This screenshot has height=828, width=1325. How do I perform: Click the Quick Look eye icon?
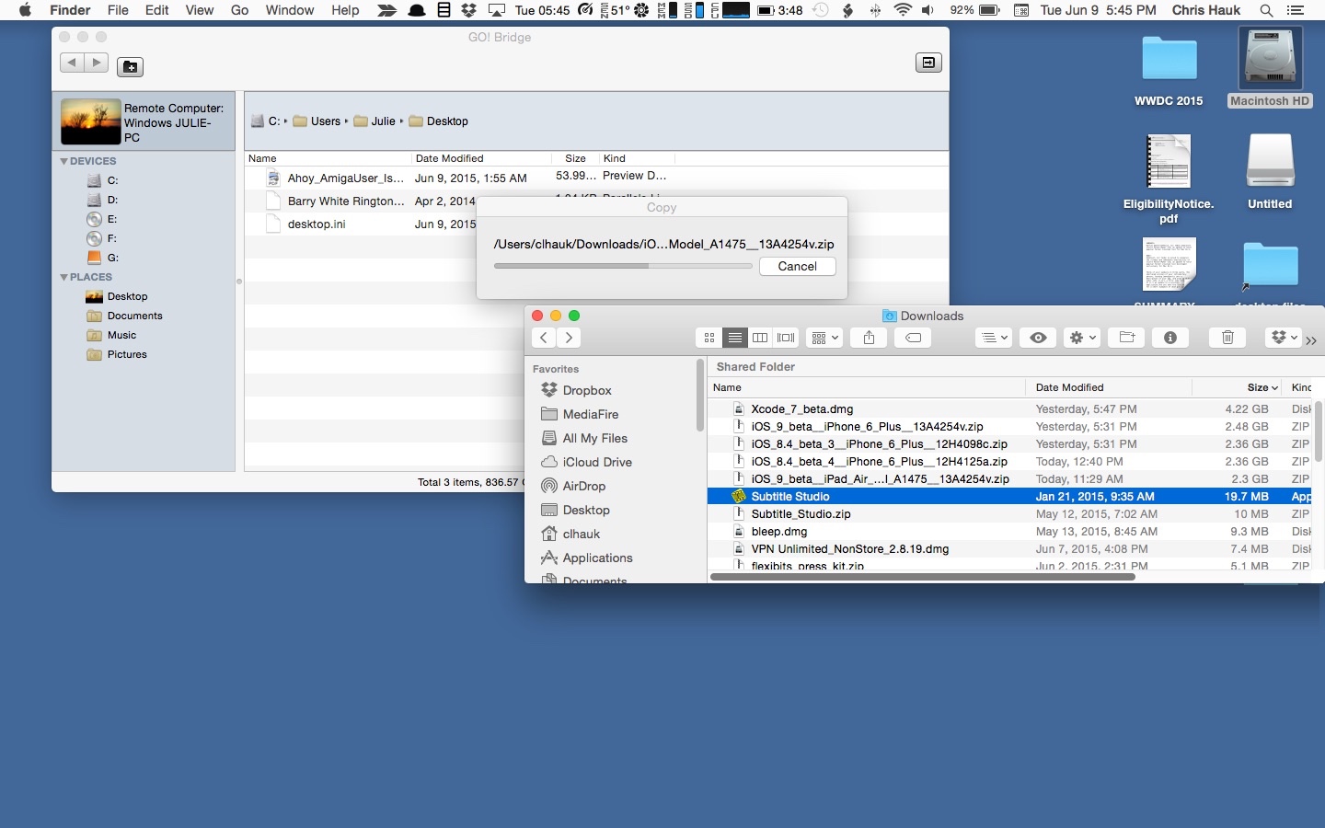(1038, 338)
